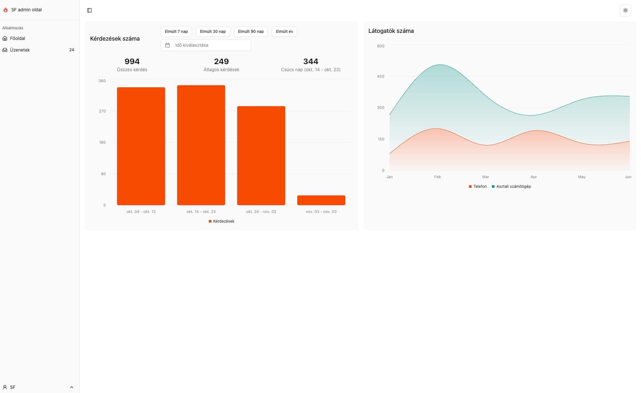Viewport: 641px width, 393px height.
Task: Open Főoldal in the sidebar
Action: click(17, 38)
